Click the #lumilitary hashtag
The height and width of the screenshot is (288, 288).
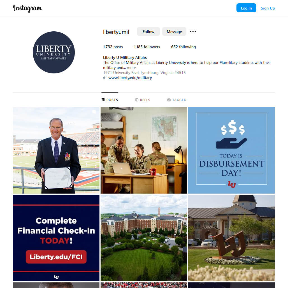[229, 63]
